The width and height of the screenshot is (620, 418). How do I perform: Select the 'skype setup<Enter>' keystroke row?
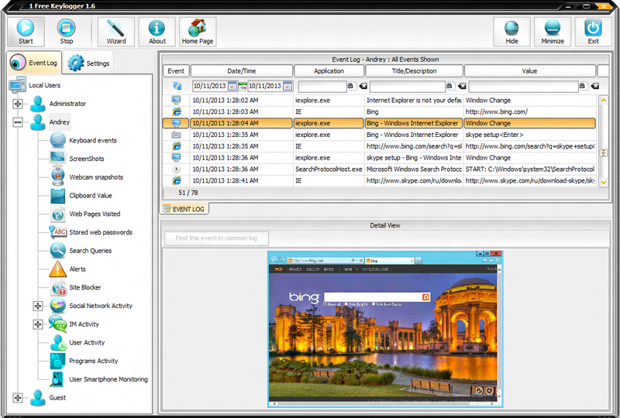point(380,135)
